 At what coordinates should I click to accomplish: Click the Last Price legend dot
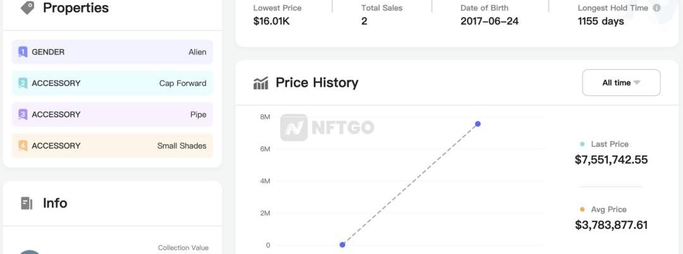tap(582, 144)
